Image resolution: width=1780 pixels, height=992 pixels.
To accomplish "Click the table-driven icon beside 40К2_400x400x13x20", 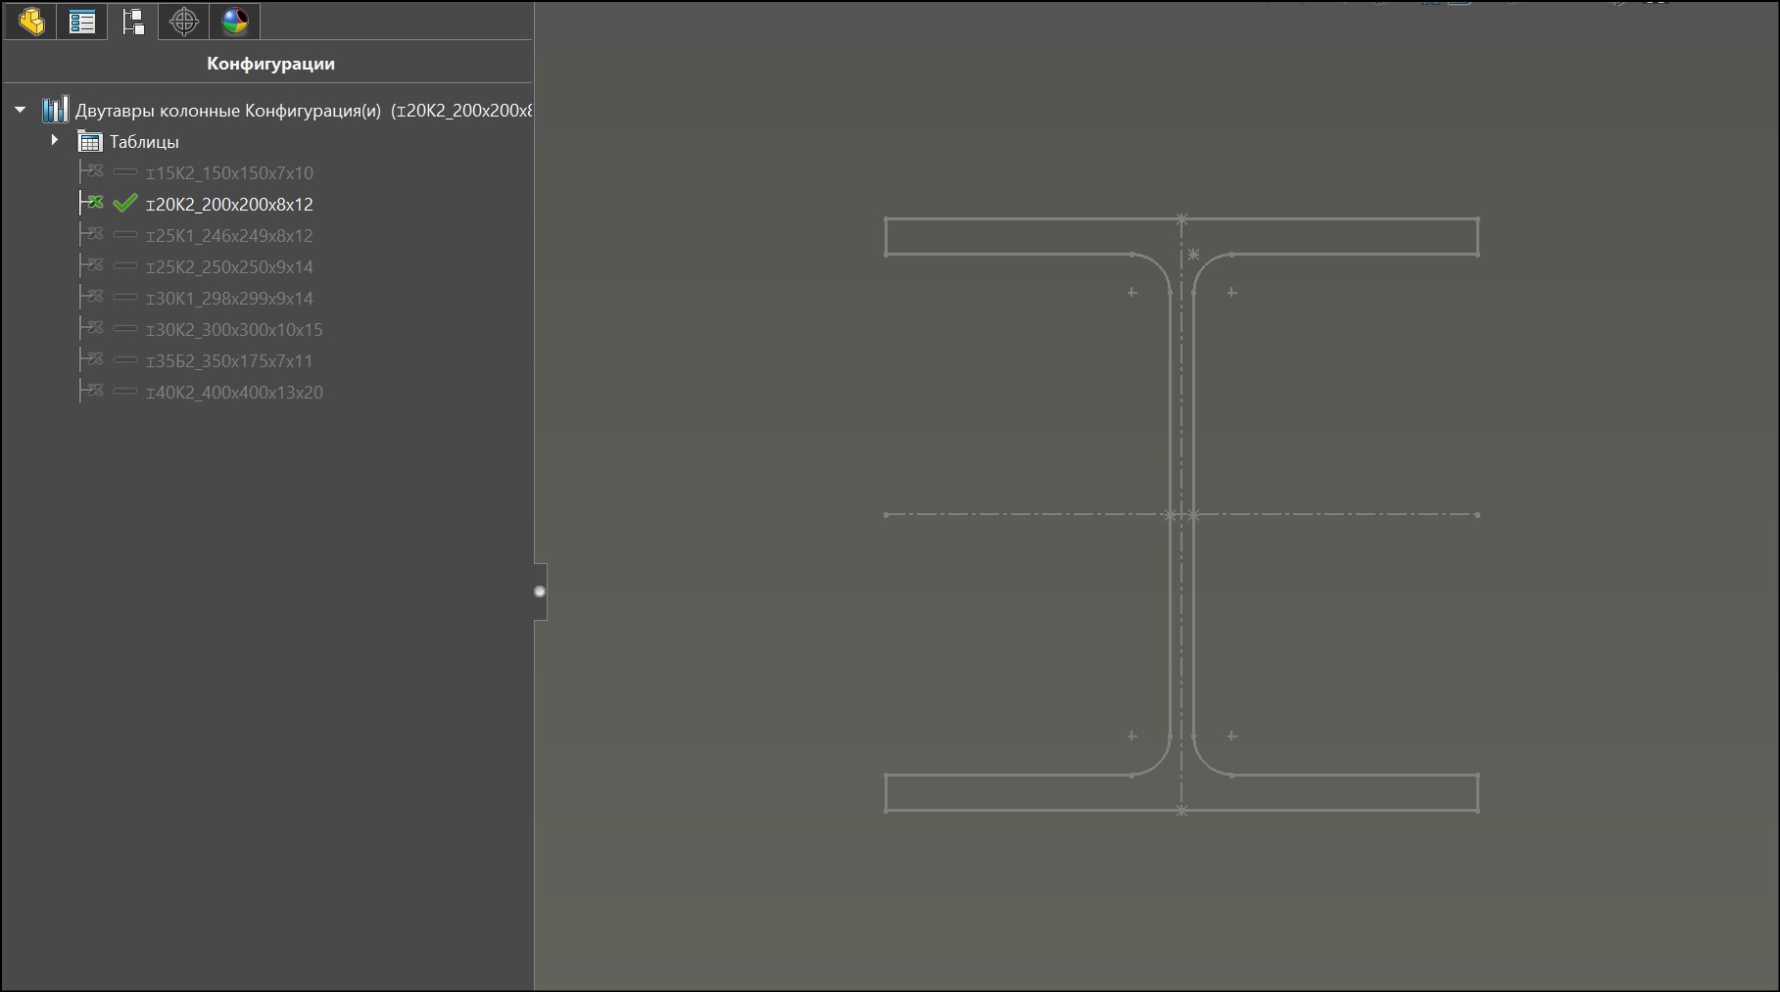I will click(x=93, y=391).
